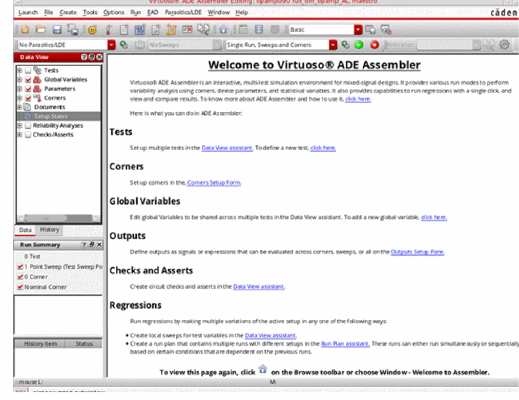Click the stacked database rows toolbar icon
Image resolution: width=519 pixels, height=400 pixels.
(x=259, y=30)
